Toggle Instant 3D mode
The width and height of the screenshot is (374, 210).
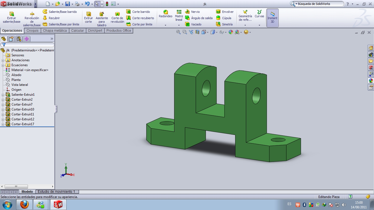click(272, 18)
